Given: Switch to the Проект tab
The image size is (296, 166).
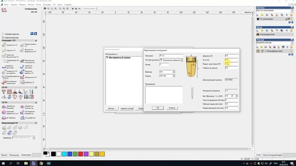Looking at the screenshot, I should tap(4, 155).
